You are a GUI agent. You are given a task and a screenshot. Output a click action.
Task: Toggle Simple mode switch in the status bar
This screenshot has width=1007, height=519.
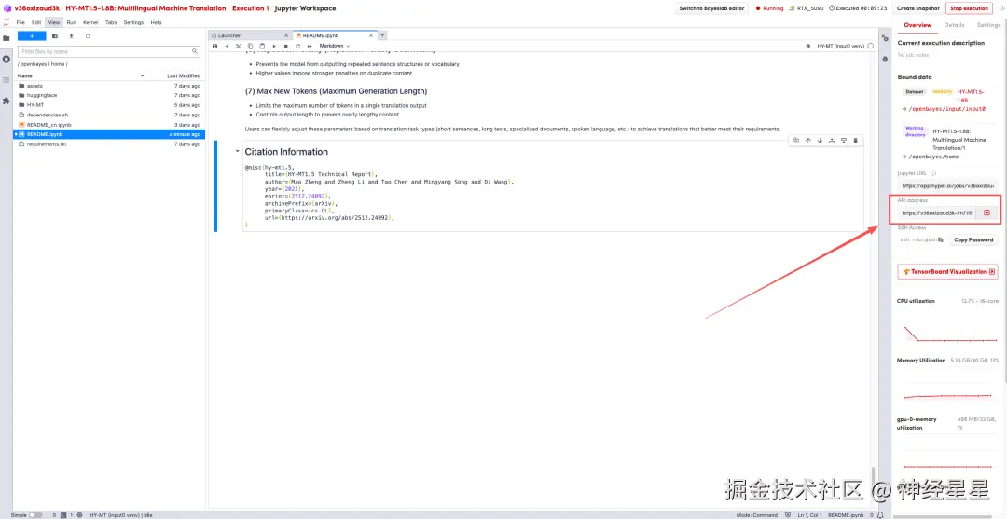(x=35, y=515)
